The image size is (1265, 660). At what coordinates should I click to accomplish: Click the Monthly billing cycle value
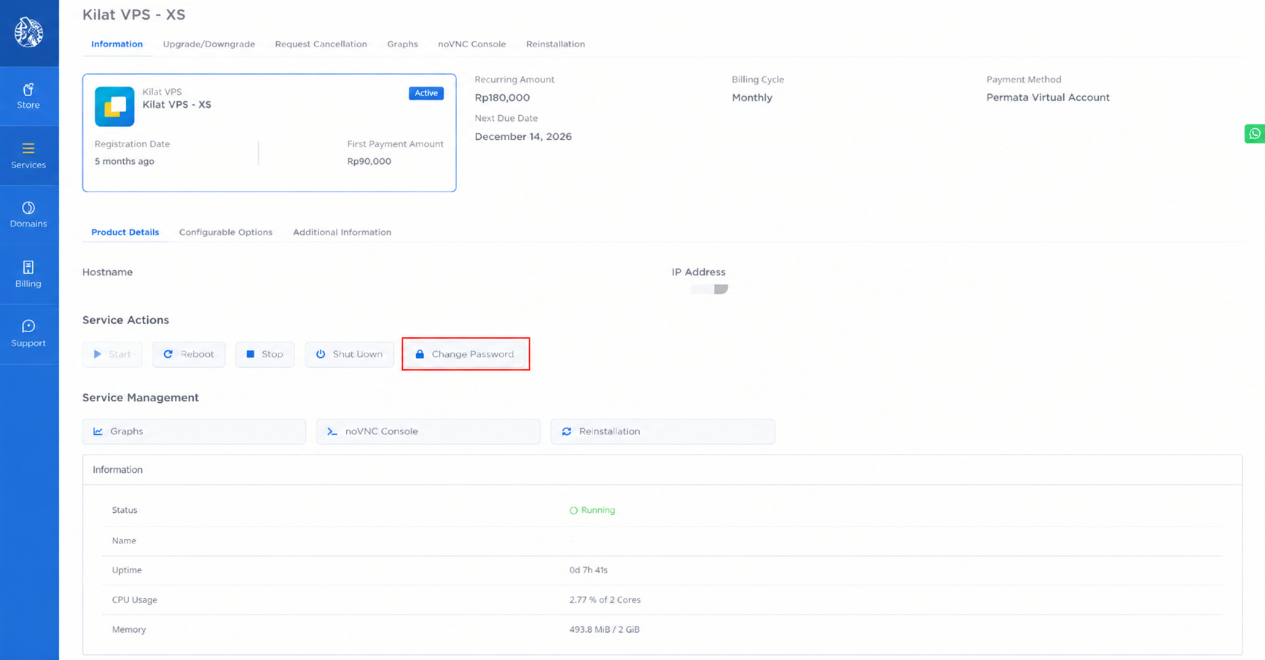(752, 98)
